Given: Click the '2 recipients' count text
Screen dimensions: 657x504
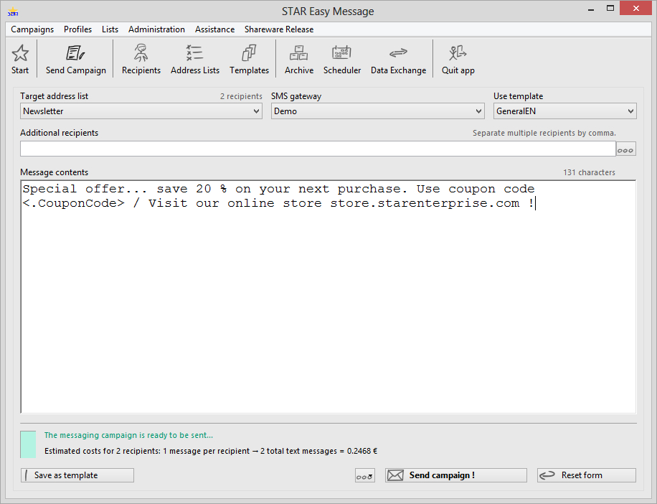Looking at the screenshot, I should (x=241, y=96).
